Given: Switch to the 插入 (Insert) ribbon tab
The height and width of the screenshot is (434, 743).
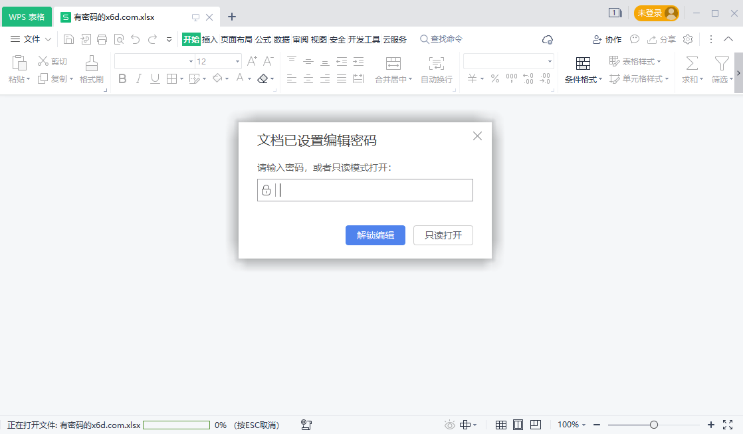Looking at the screenshot, I should click(x=210, y=39).
